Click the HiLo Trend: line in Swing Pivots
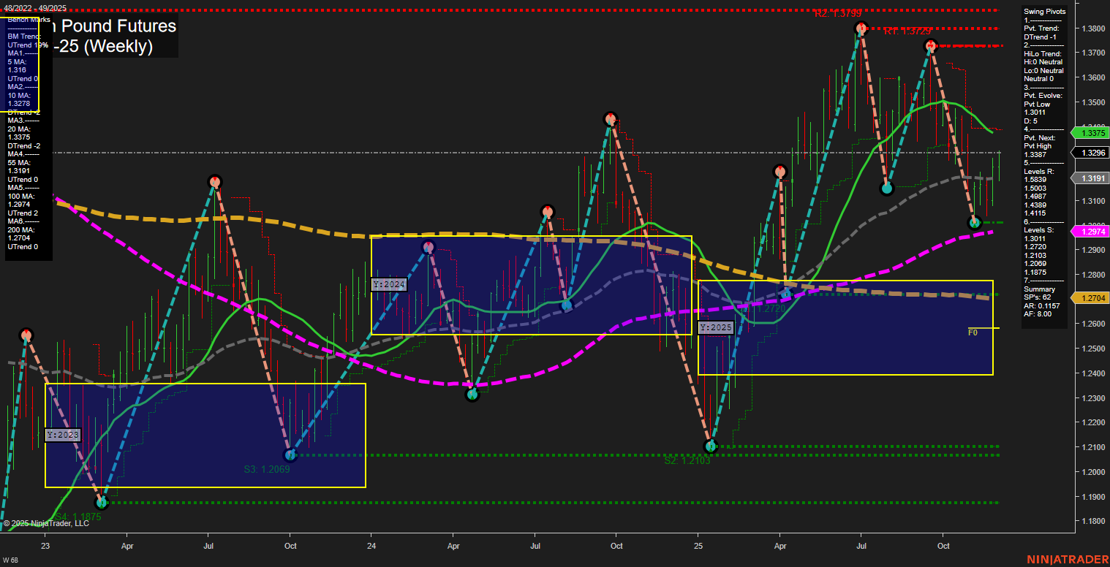The height and width of the screenshot is (567, 1110). pyautogui.click(x=1043, y=54)
